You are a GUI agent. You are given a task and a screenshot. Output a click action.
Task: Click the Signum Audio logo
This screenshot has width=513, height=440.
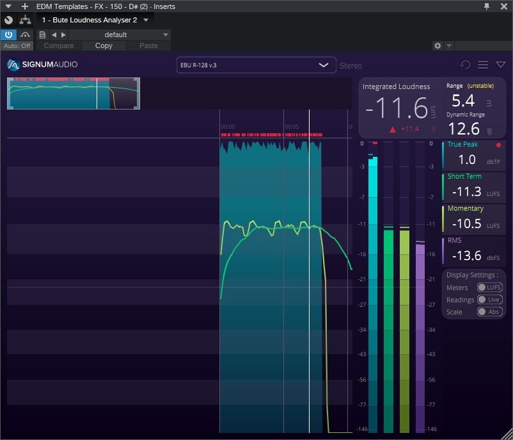tap(42, 65)
